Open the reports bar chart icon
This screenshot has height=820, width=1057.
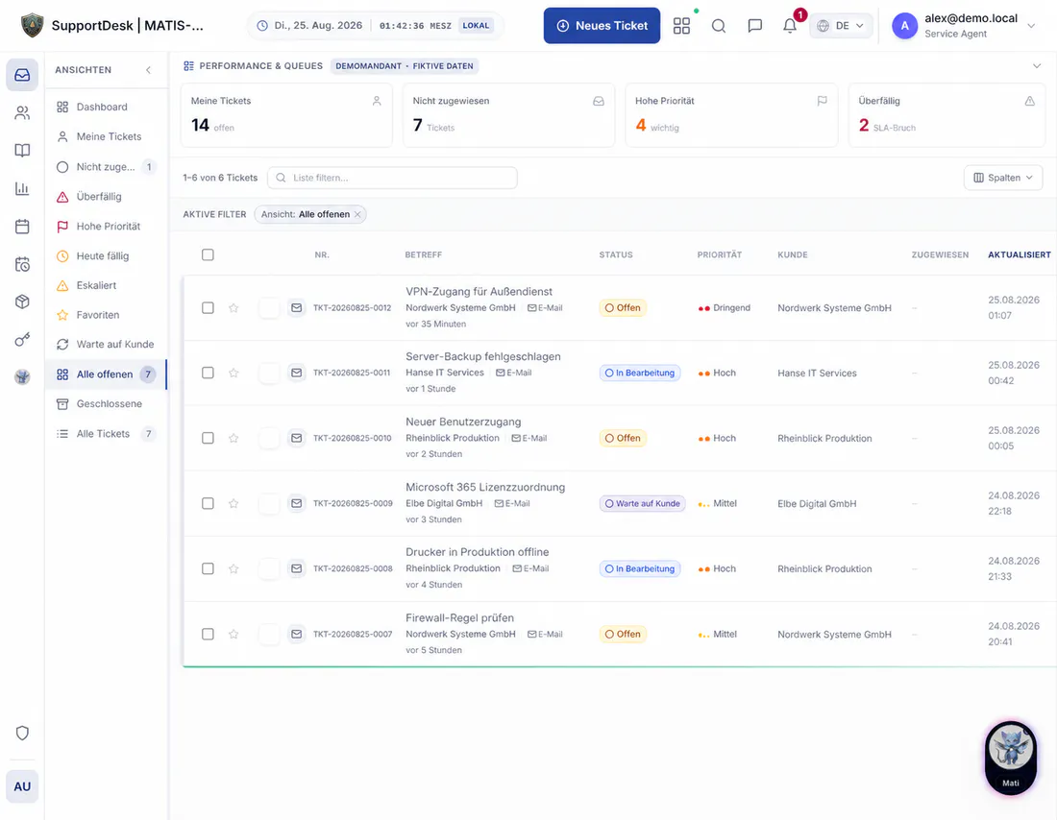[x=22, y=188]
